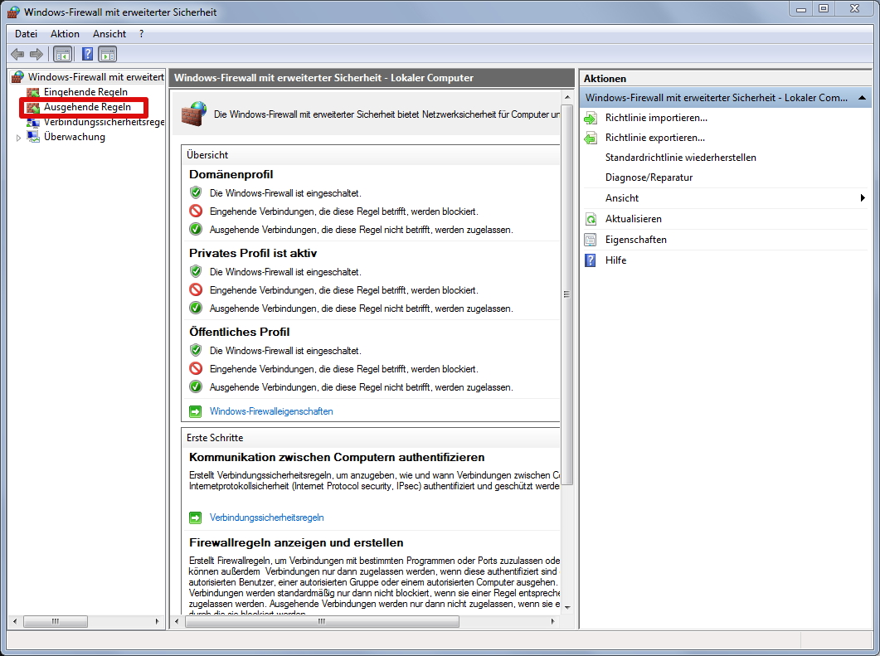This screenshot has height=656, width=880.
Task: Click Ansicht in the Aktionen pane
Action: (x=622, y=198)
